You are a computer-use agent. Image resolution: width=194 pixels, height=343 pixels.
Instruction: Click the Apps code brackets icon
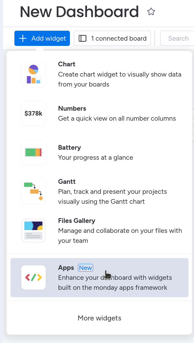(x=34, y=277)
